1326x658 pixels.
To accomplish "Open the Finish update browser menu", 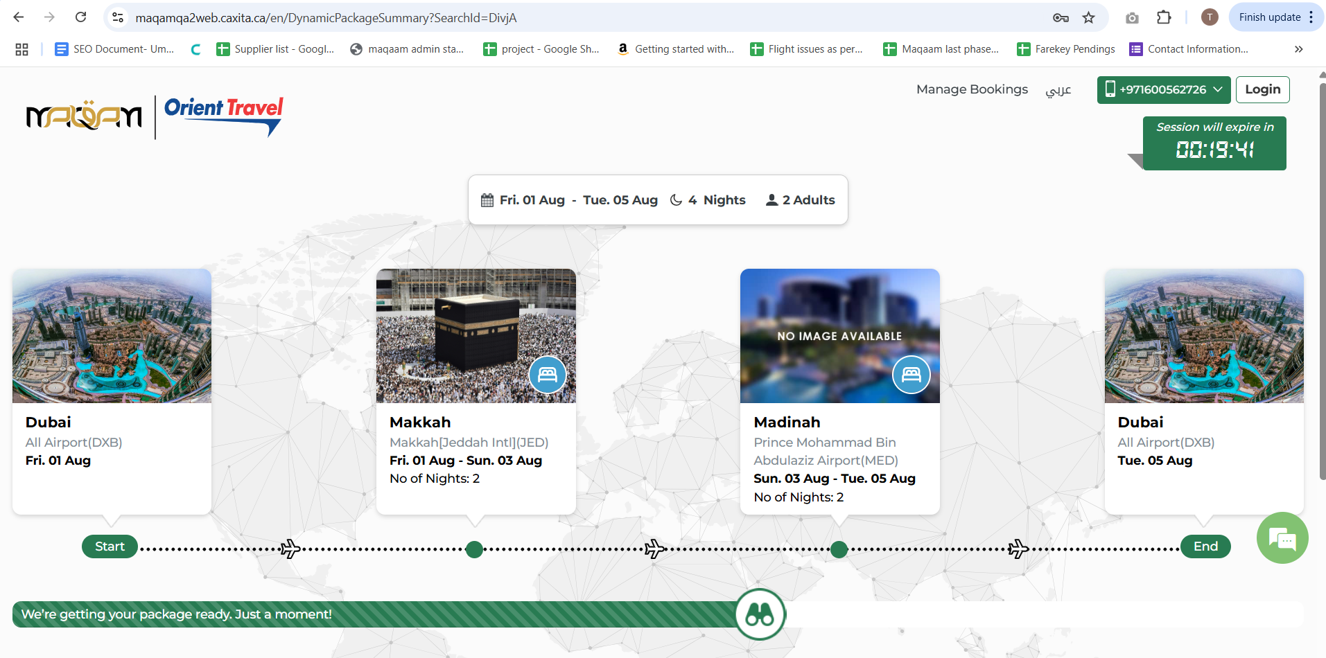I will click(x=1275, y=17).
